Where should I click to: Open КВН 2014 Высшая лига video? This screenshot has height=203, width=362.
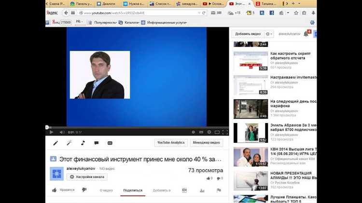point(293,151)
